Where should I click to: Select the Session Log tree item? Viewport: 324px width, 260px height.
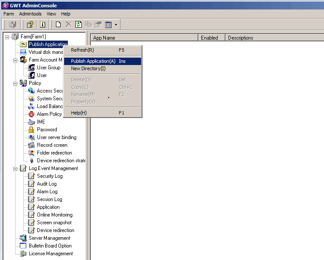(x=49, y=199)
